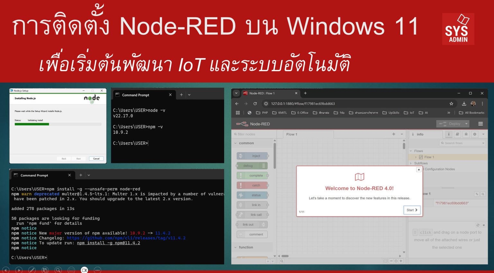Open the IoT bookmarks folder
494x273 pixels.
tap(409, 113)
